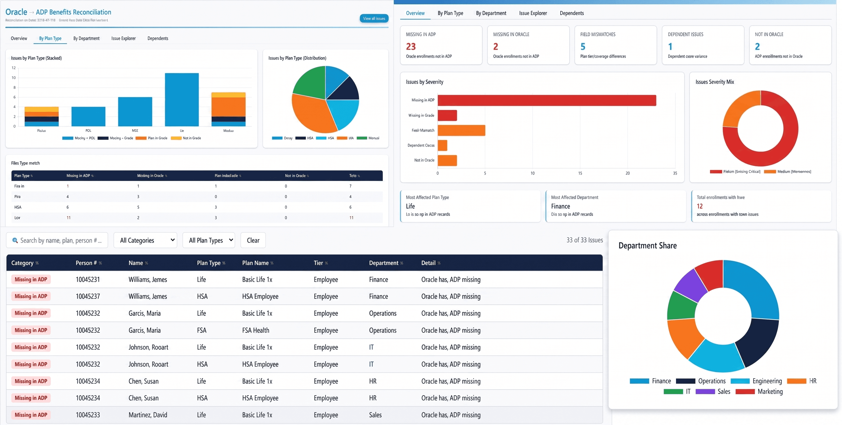Screen dimensions: 842x425
Task: Click the sort icon next to Detail header
Action: click(x=439, y=263)
